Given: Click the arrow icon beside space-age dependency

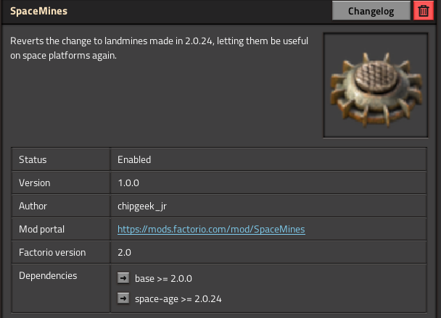Looking at the screenshot, I should pos(123,298).
